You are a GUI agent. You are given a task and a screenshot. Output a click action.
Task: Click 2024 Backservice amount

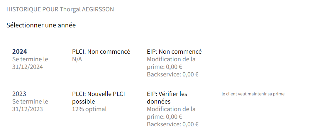click(190, 74)
